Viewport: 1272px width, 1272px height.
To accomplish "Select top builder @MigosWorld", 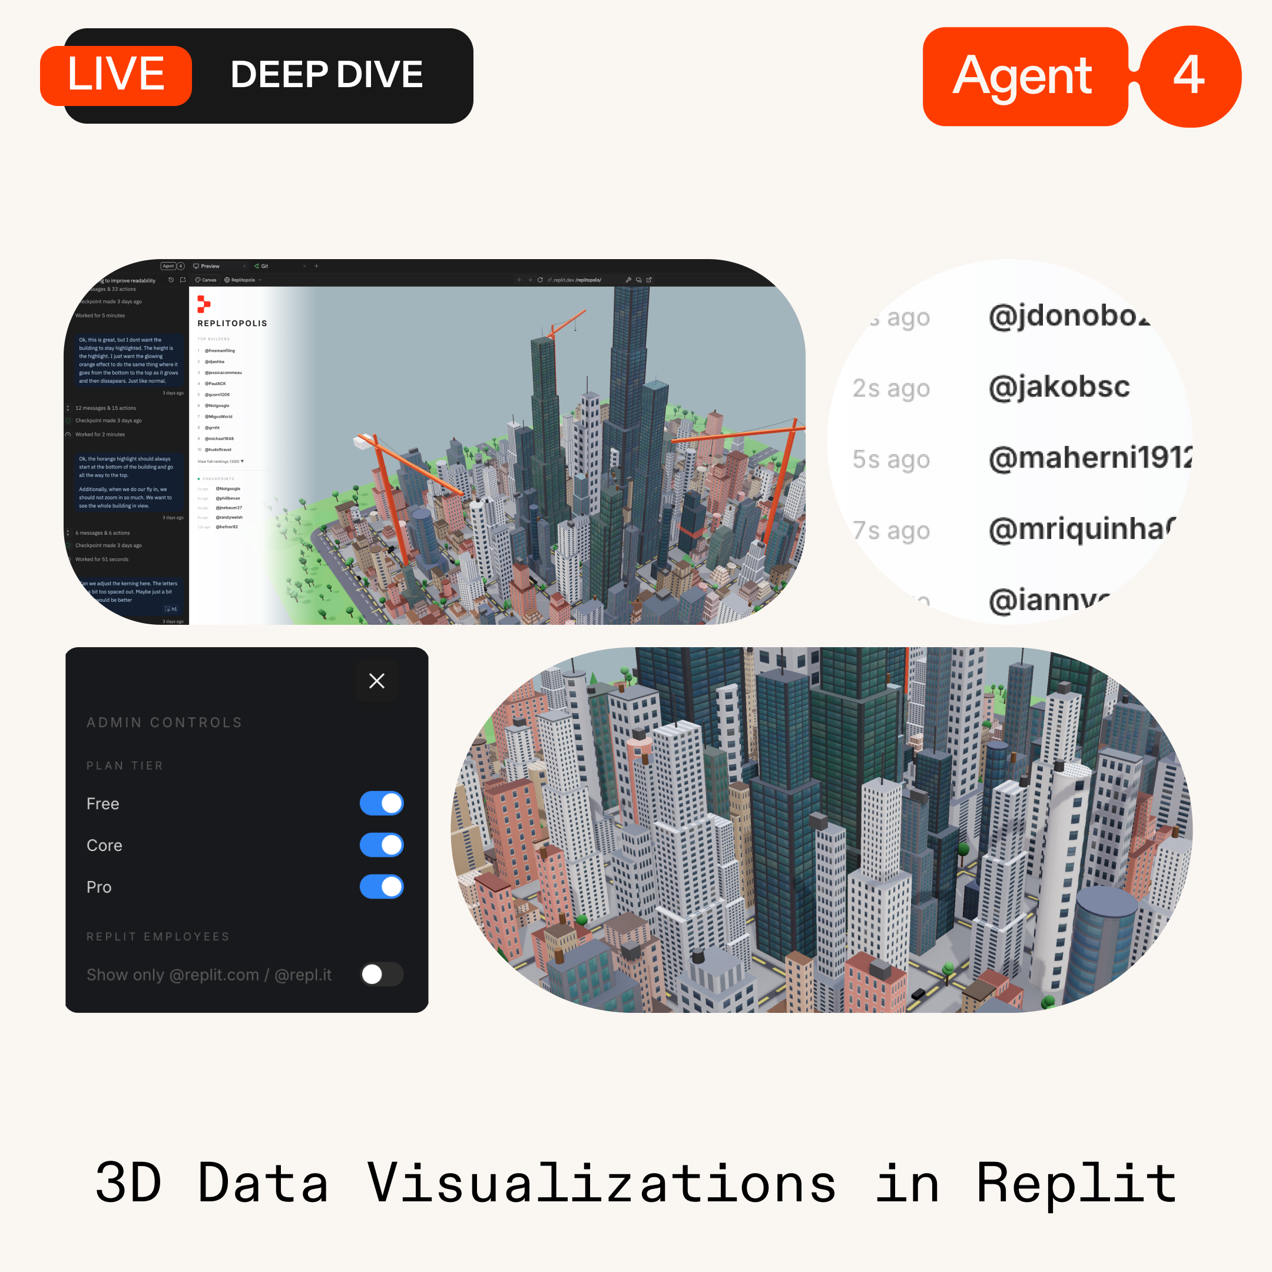I will point(218,417).
